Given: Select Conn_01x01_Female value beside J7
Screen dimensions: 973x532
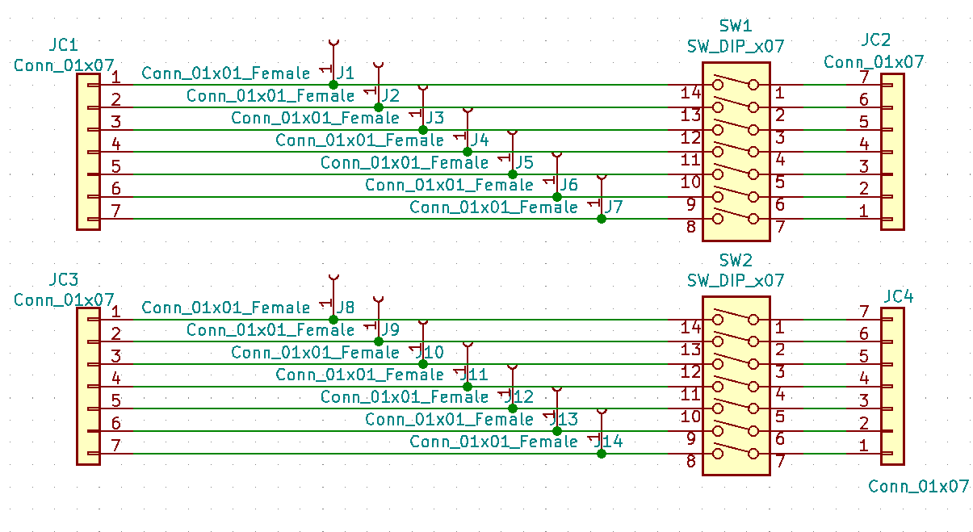Looking at the screenshot, I should [x=494, y=207].
